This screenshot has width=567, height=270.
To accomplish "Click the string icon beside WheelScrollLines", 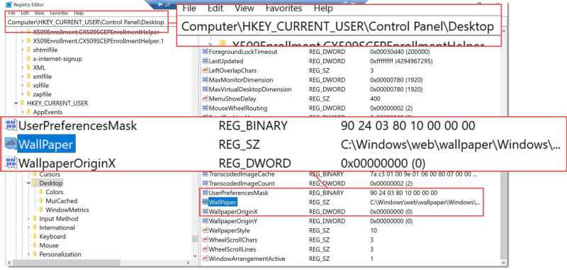I will point(206,249).
